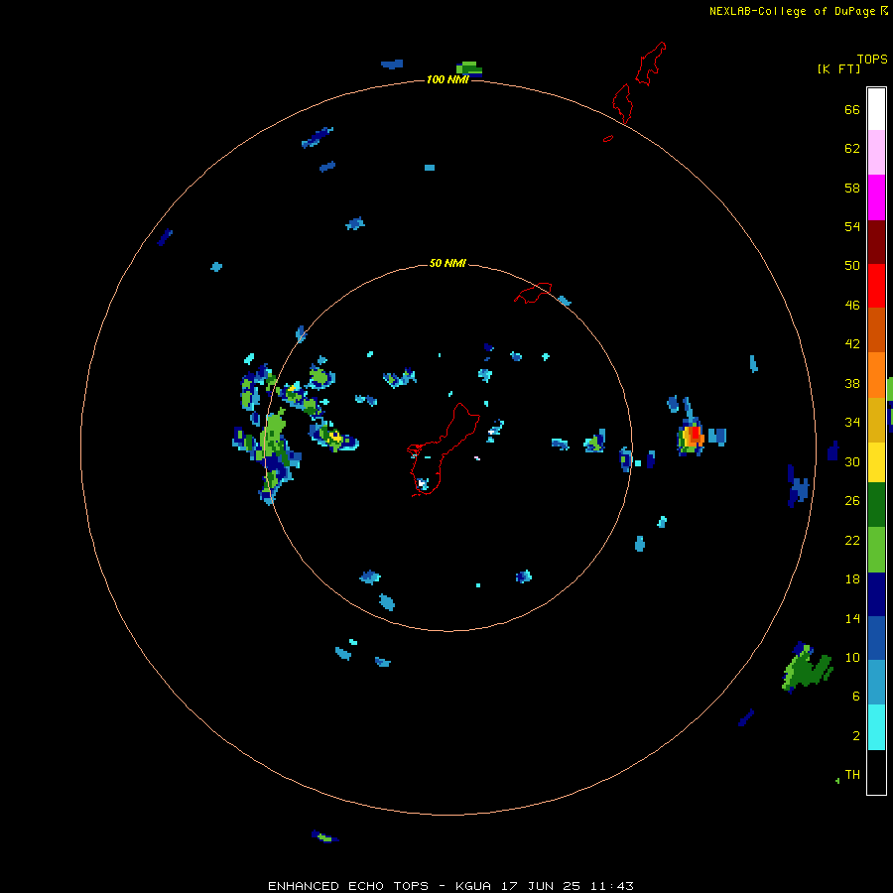Pick the dark orange legend swatch
Screen dimensions: 893x893
[x=876, y=329]
